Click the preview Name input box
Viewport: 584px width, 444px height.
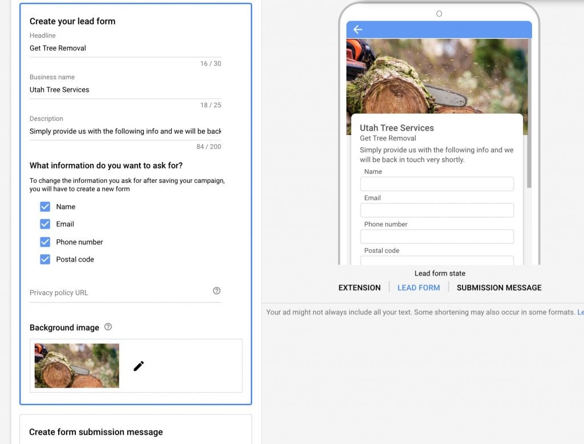(437, 184)
